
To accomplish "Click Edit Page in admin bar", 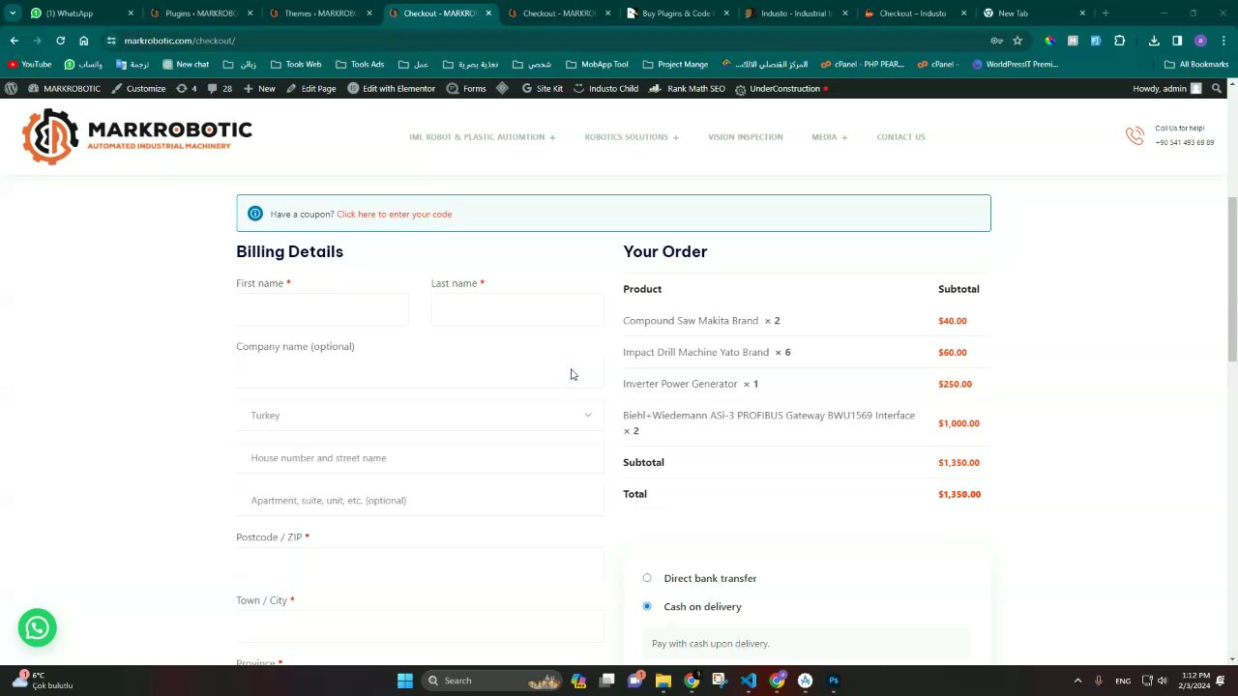I will 309,88.
